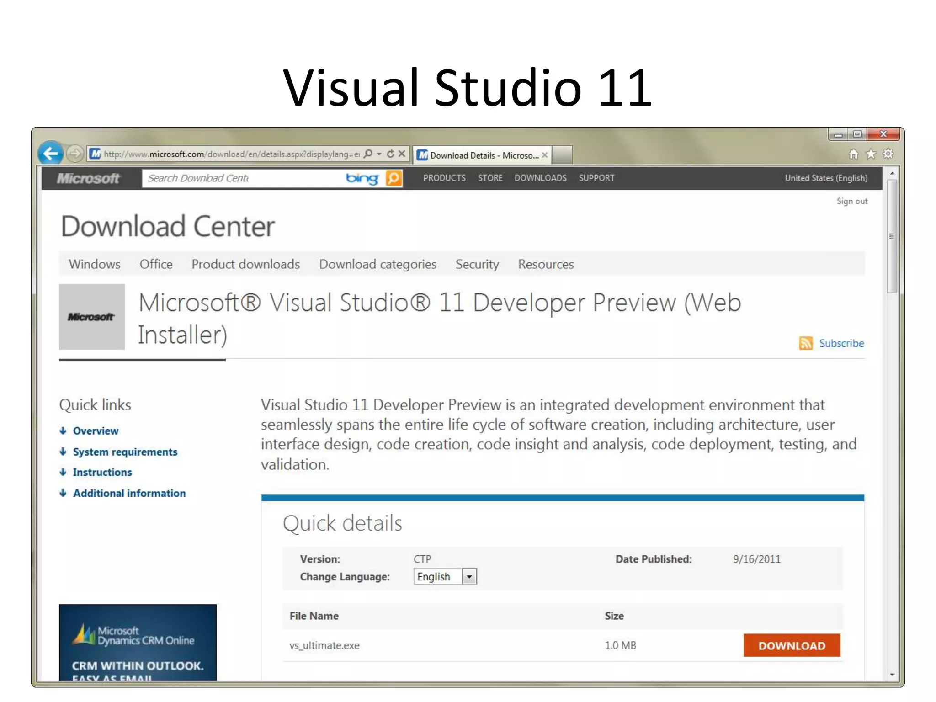Jump to System requirements quick link
Viewport: 936px width, 702px height.
pyautogui.click(x=125, y=452)
